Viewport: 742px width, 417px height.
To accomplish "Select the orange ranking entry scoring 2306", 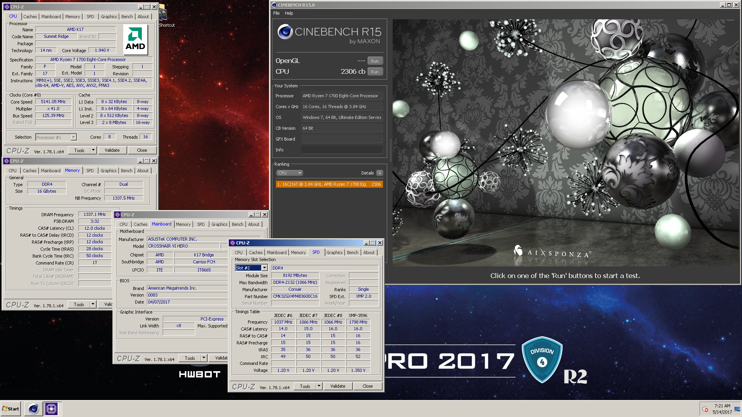I will [329, 184].
